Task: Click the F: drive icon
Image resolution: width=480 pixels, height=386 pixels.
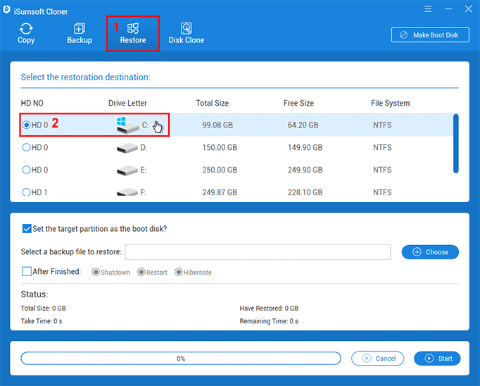Action: pos(127,192)
